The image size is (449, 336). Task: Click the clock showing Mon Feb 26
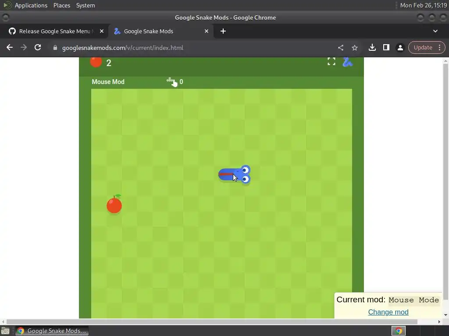(x=424, y=5)
